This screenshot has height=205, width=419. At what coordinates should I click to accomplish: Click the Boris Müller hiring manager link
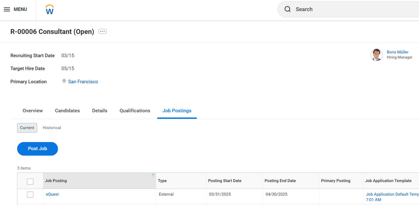click(x=397, y=52)
